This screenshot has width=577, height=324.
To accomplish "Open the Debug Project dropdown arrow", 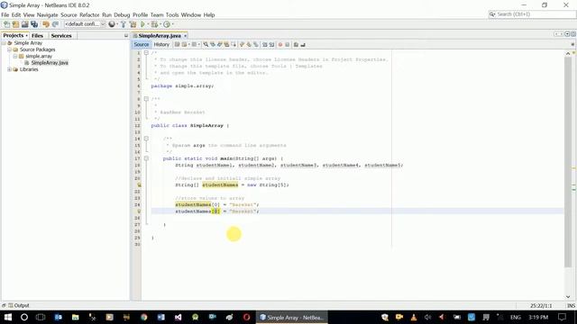I will point(160,24).
